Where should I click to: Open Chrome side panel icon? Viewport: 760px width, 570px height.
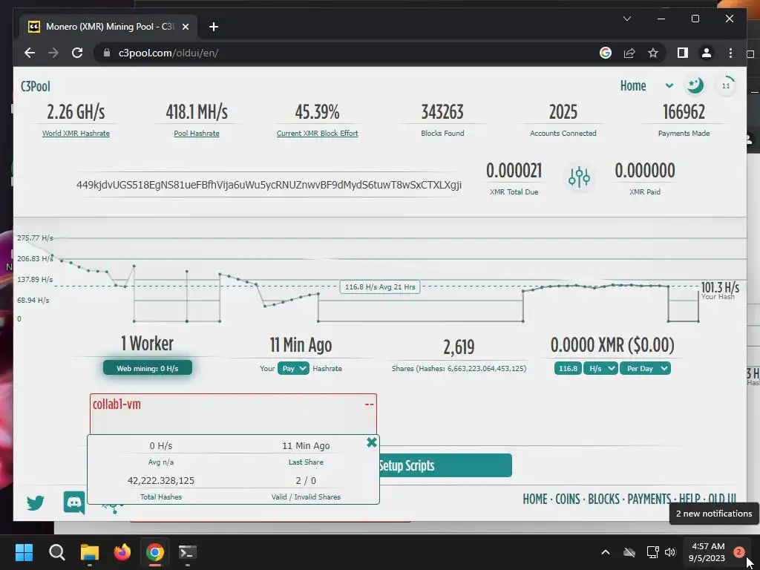(x=683, y=53)
